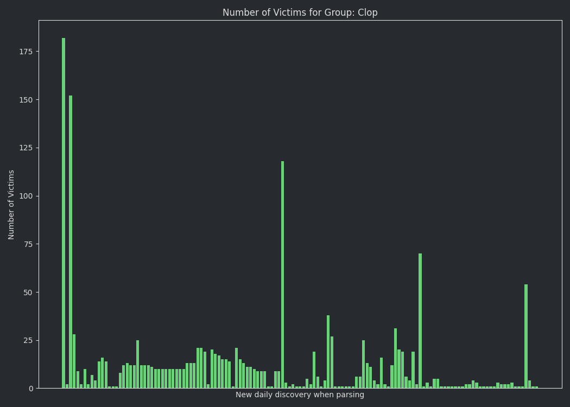570x407 pixels.
Task: Click the second tallest bar near 152 victims
Action: (x=71, y=242)
